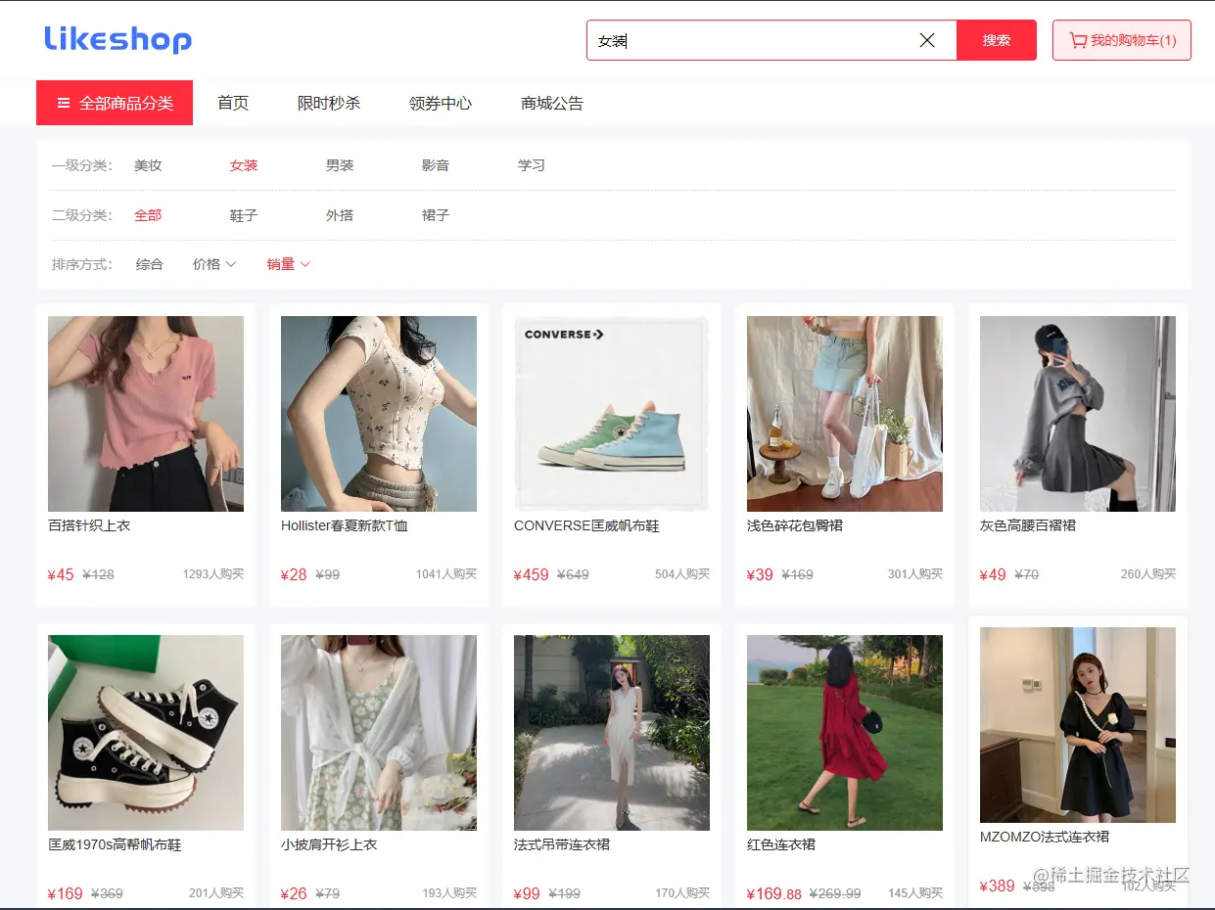Click the ¥459 price
The width and height of the screenshot is (1215, 910).
coord(532,574)
